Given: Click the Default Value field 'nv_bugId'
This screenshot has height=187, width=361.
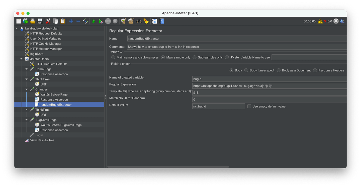Looking at the screenshot, I should pyautogui.click(x=219, y=106).
